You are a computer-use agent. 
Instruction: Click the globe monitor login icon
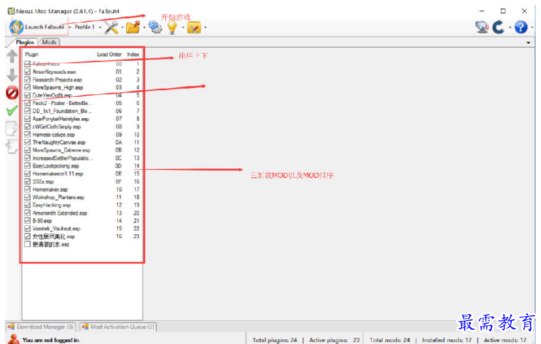(x=482, y=27)
